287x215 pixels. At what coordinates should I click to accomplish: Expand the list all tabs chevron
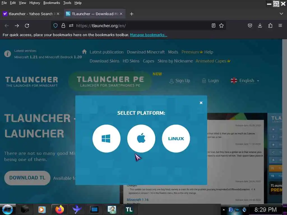click(x=281, y=14)
